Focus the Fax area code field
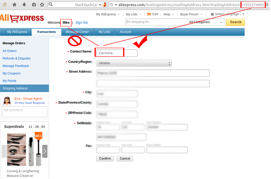This screenshot has width=271, height=179. point(133,150)
